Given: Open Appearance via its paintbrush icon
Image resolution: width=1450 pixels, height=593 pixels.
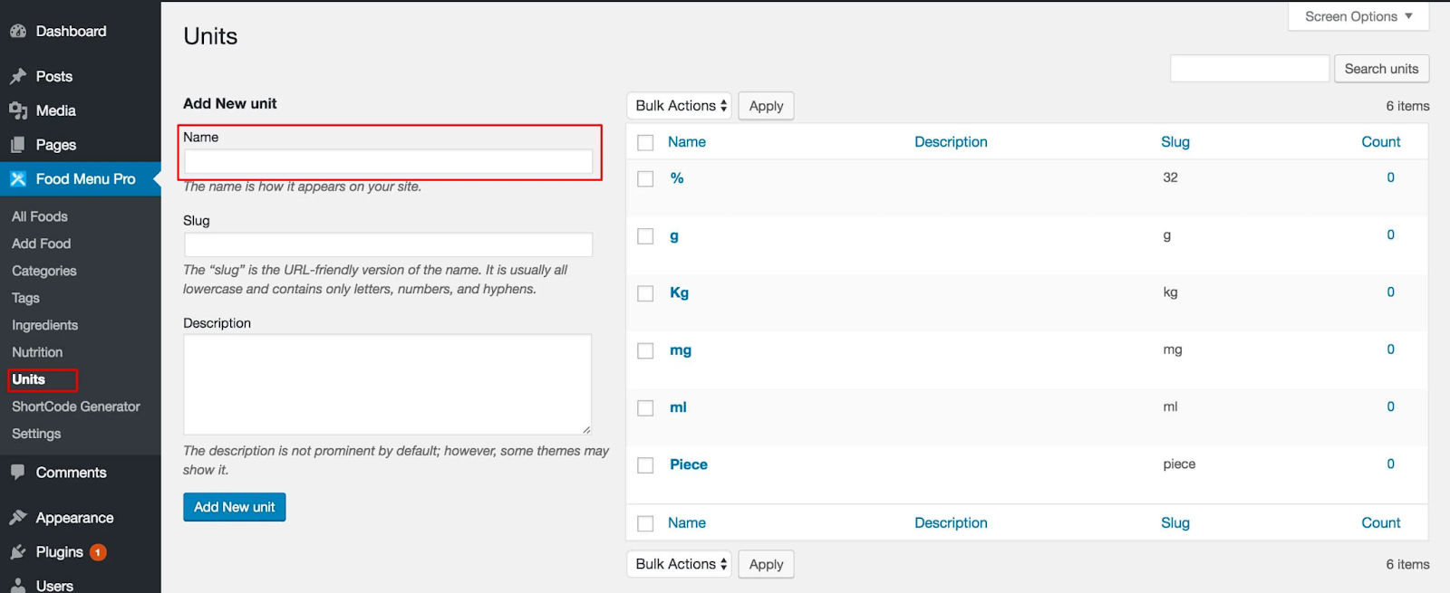Looking at the screenshot, I should 18,518.
